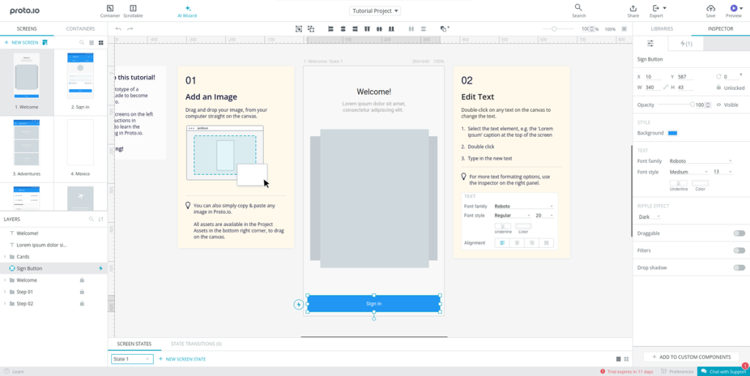Screen dimensions: 750x376
Task: Click the fit-to-screen zoom icon
Action: click(x=624, y=29)
